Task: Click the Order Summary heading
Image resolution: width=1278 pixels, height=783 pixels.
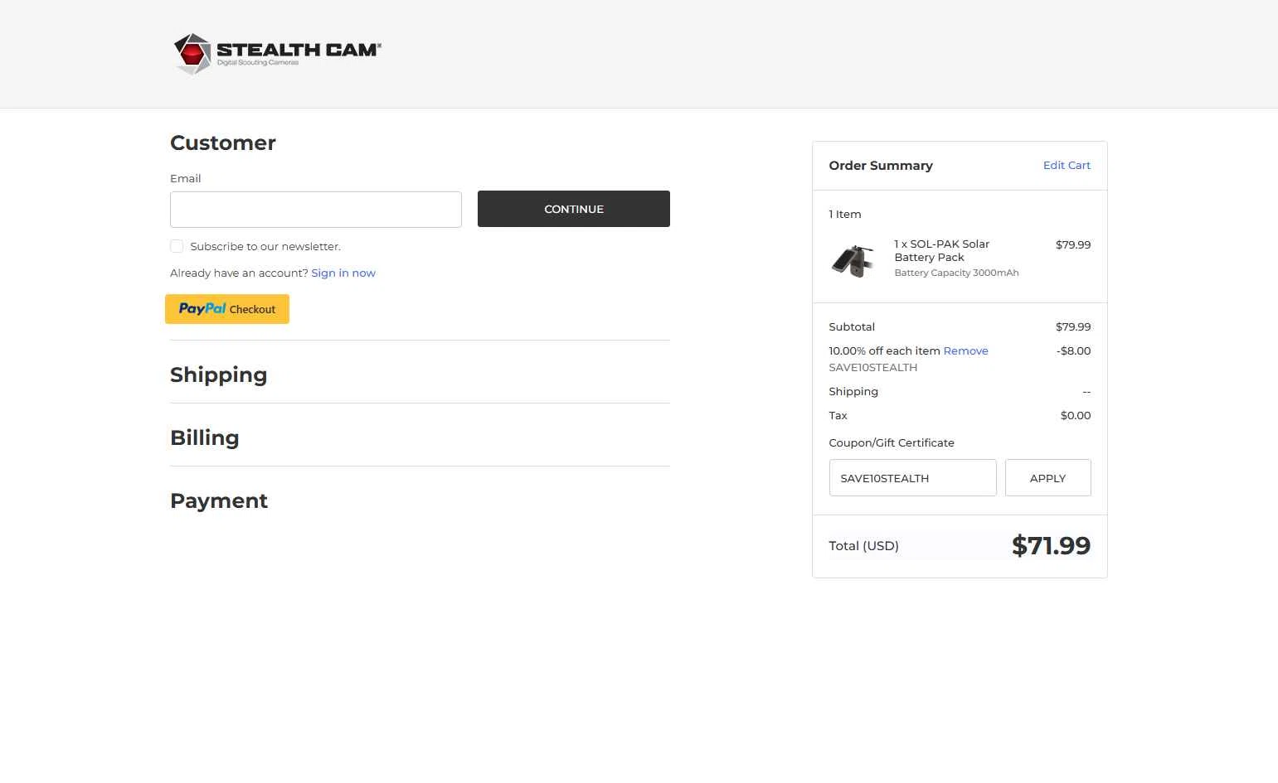Action: pyautogui.click(x=881, y=166)
